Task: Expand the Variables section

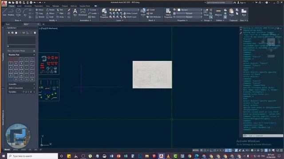Action: click(x=34, y=92)
